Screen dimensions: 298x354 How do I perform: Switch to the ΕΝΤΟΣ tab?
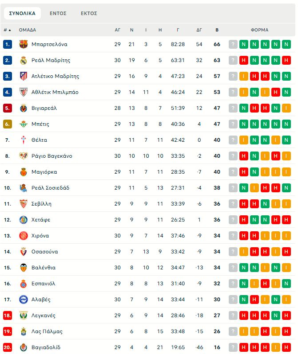point(58,13)
